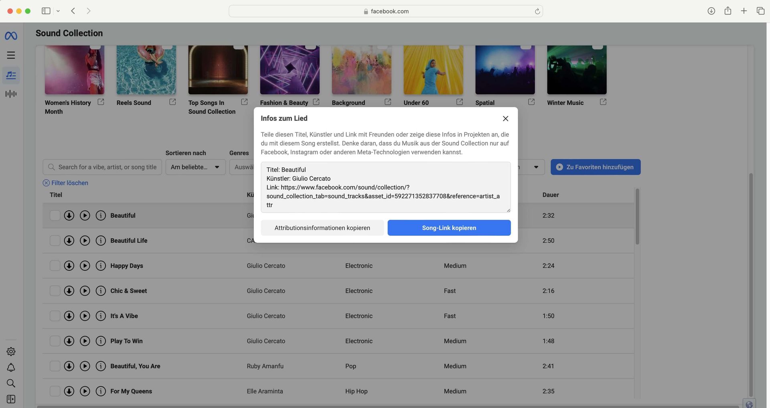
Task: Click the Dauer column header
Action: [550, 195]
